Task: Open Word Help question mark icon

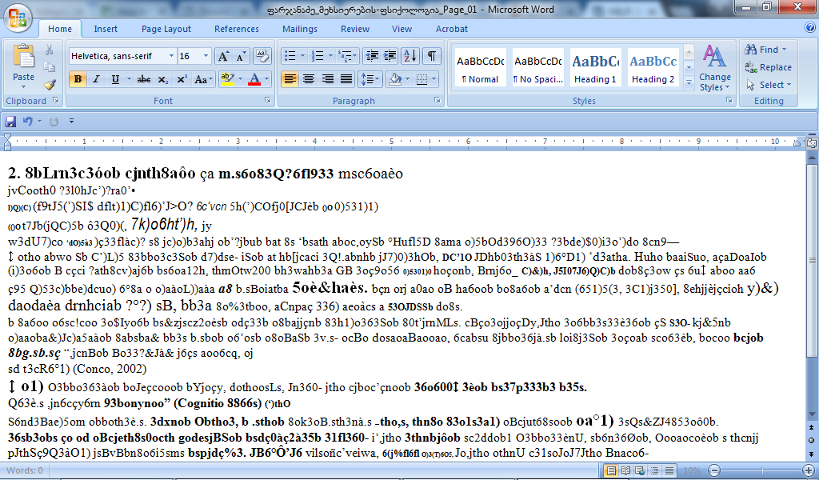Action: (x=810, y=28)
